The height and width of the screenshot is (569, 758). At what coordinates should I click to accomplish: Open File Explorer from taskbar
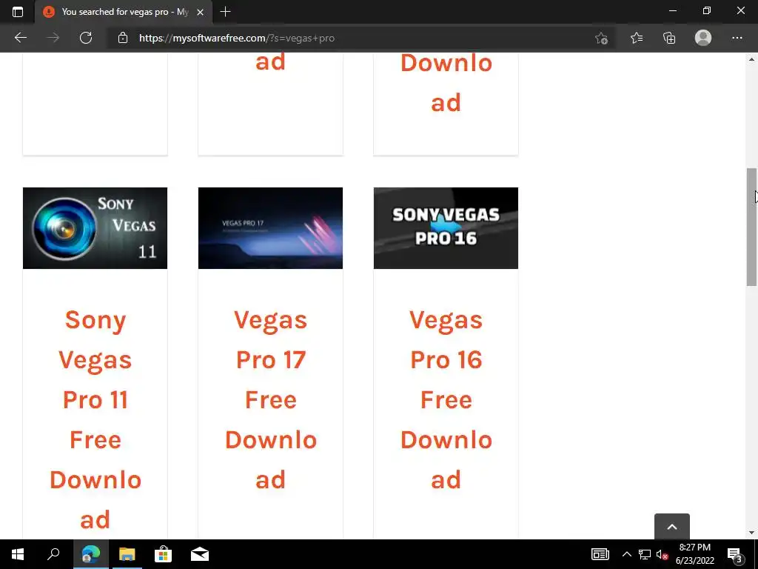(x=127, y=554)
